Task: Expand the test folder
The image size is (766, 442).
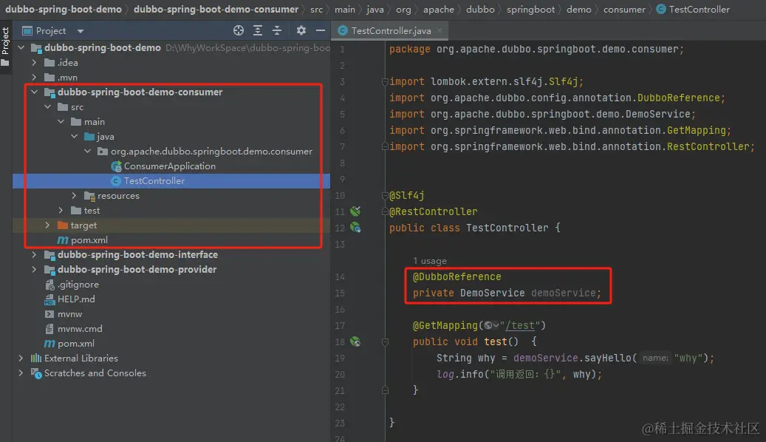Action: pos(61,210)
